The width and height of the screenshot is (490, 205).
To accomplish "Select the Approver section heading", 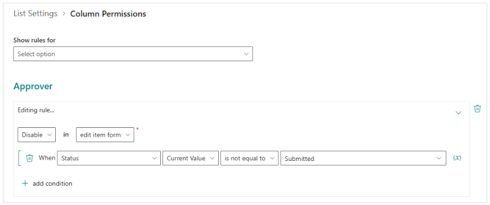I will 33,87.
